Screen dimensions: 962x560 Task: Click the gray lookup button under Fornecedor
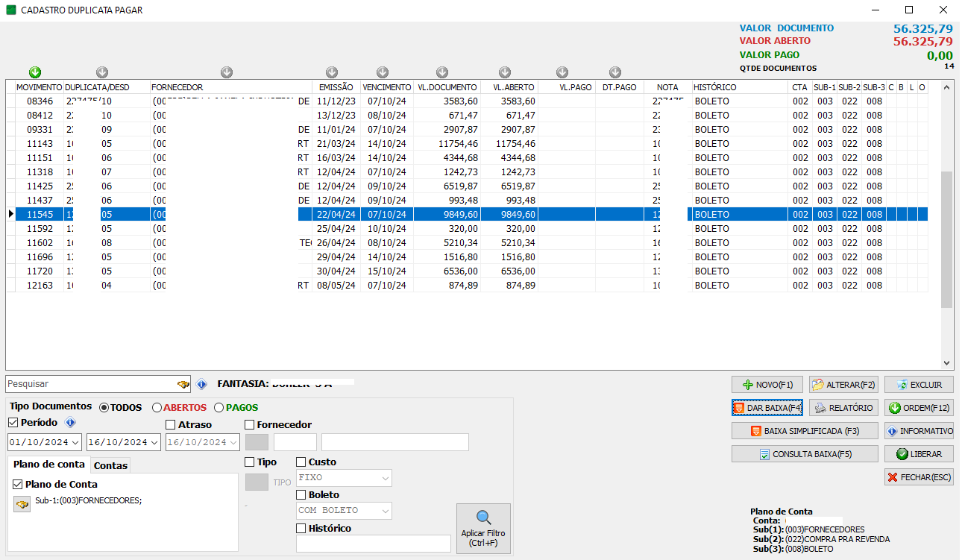coord(257,442)
